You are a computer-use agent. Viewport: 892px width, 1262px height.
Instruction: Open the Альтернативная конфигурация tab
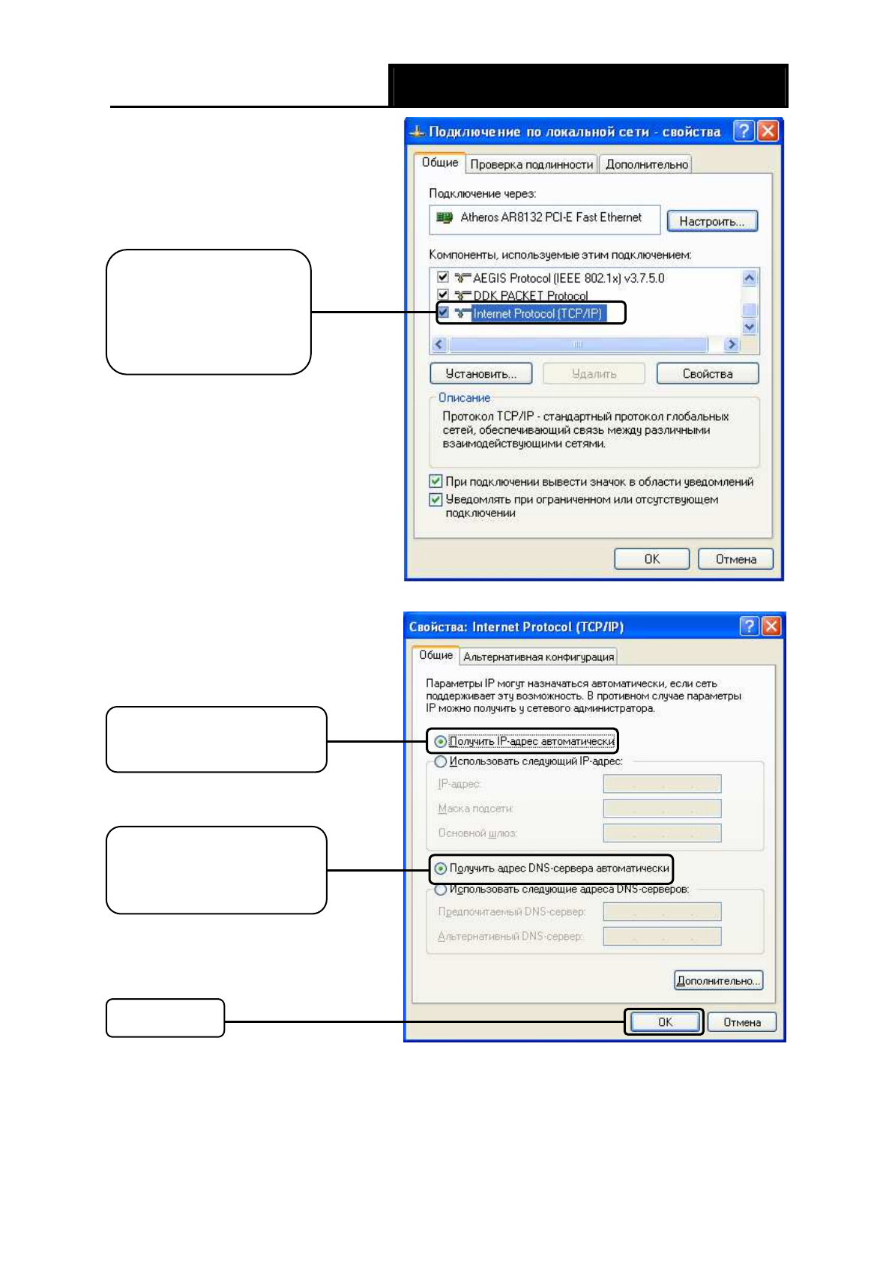538,656
